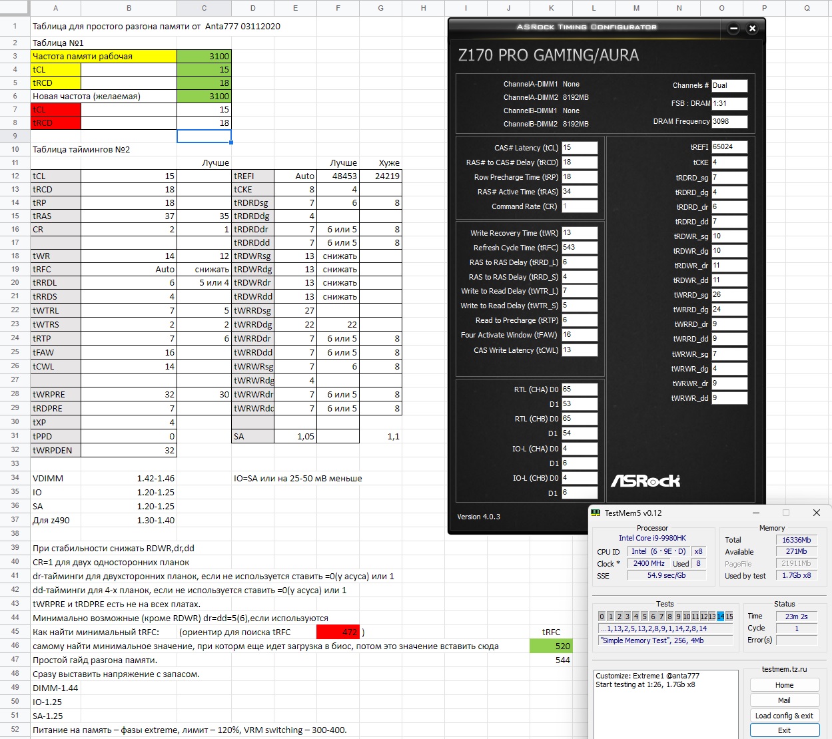
Task: Click the FSB : DRAM ratio field
Action: pyautogui.click(x=729, y=104)
